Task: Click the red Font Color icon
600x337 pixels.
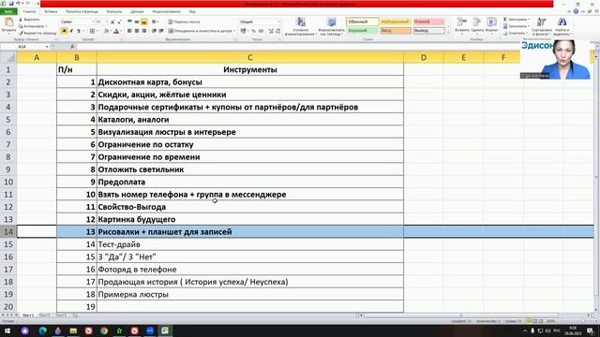Action: point(116,31)
